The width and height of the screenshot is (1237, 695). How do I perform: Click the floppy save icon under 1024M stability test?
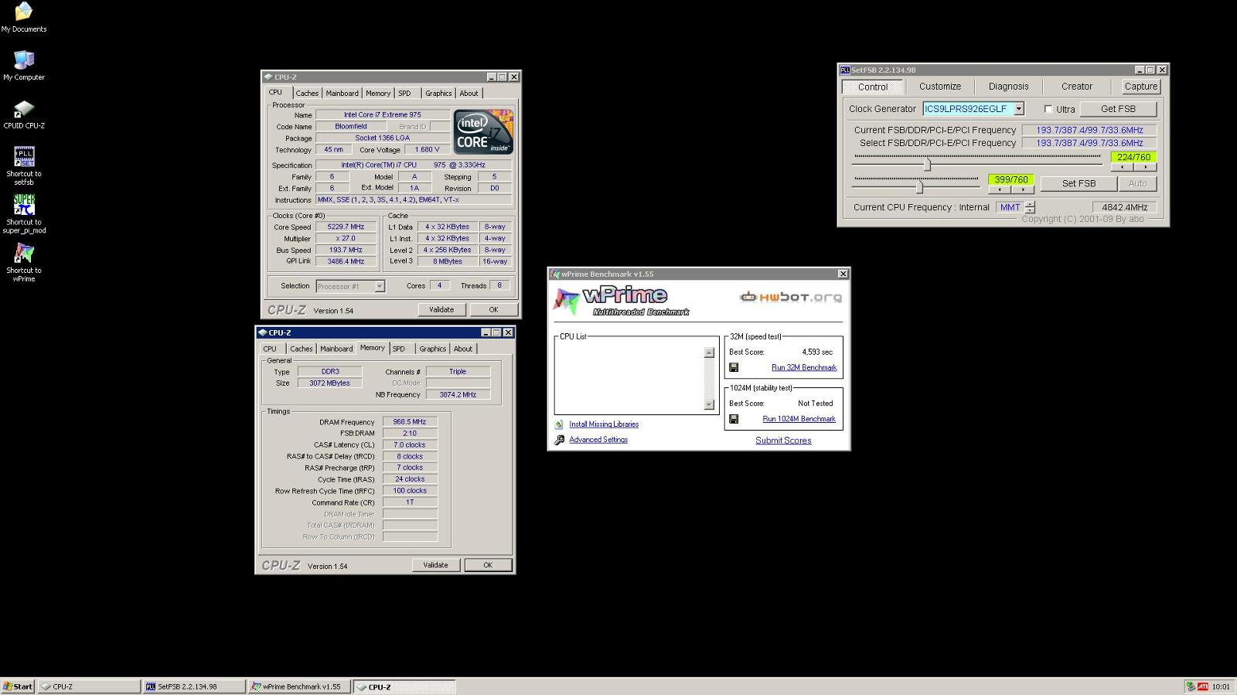tap(734, 419)
